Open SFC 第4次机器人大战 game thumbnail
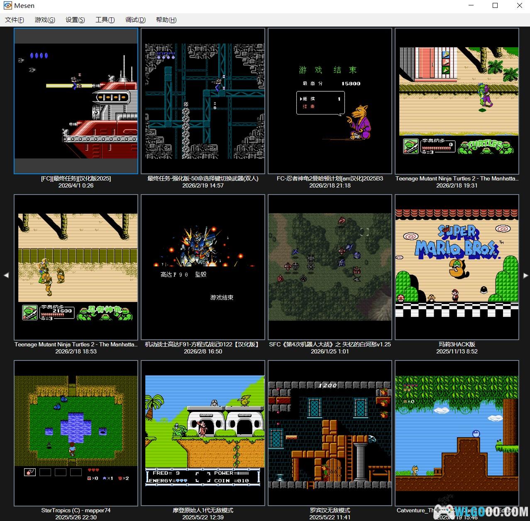This screenshot has width=530, height=521. tap(330, 267)
